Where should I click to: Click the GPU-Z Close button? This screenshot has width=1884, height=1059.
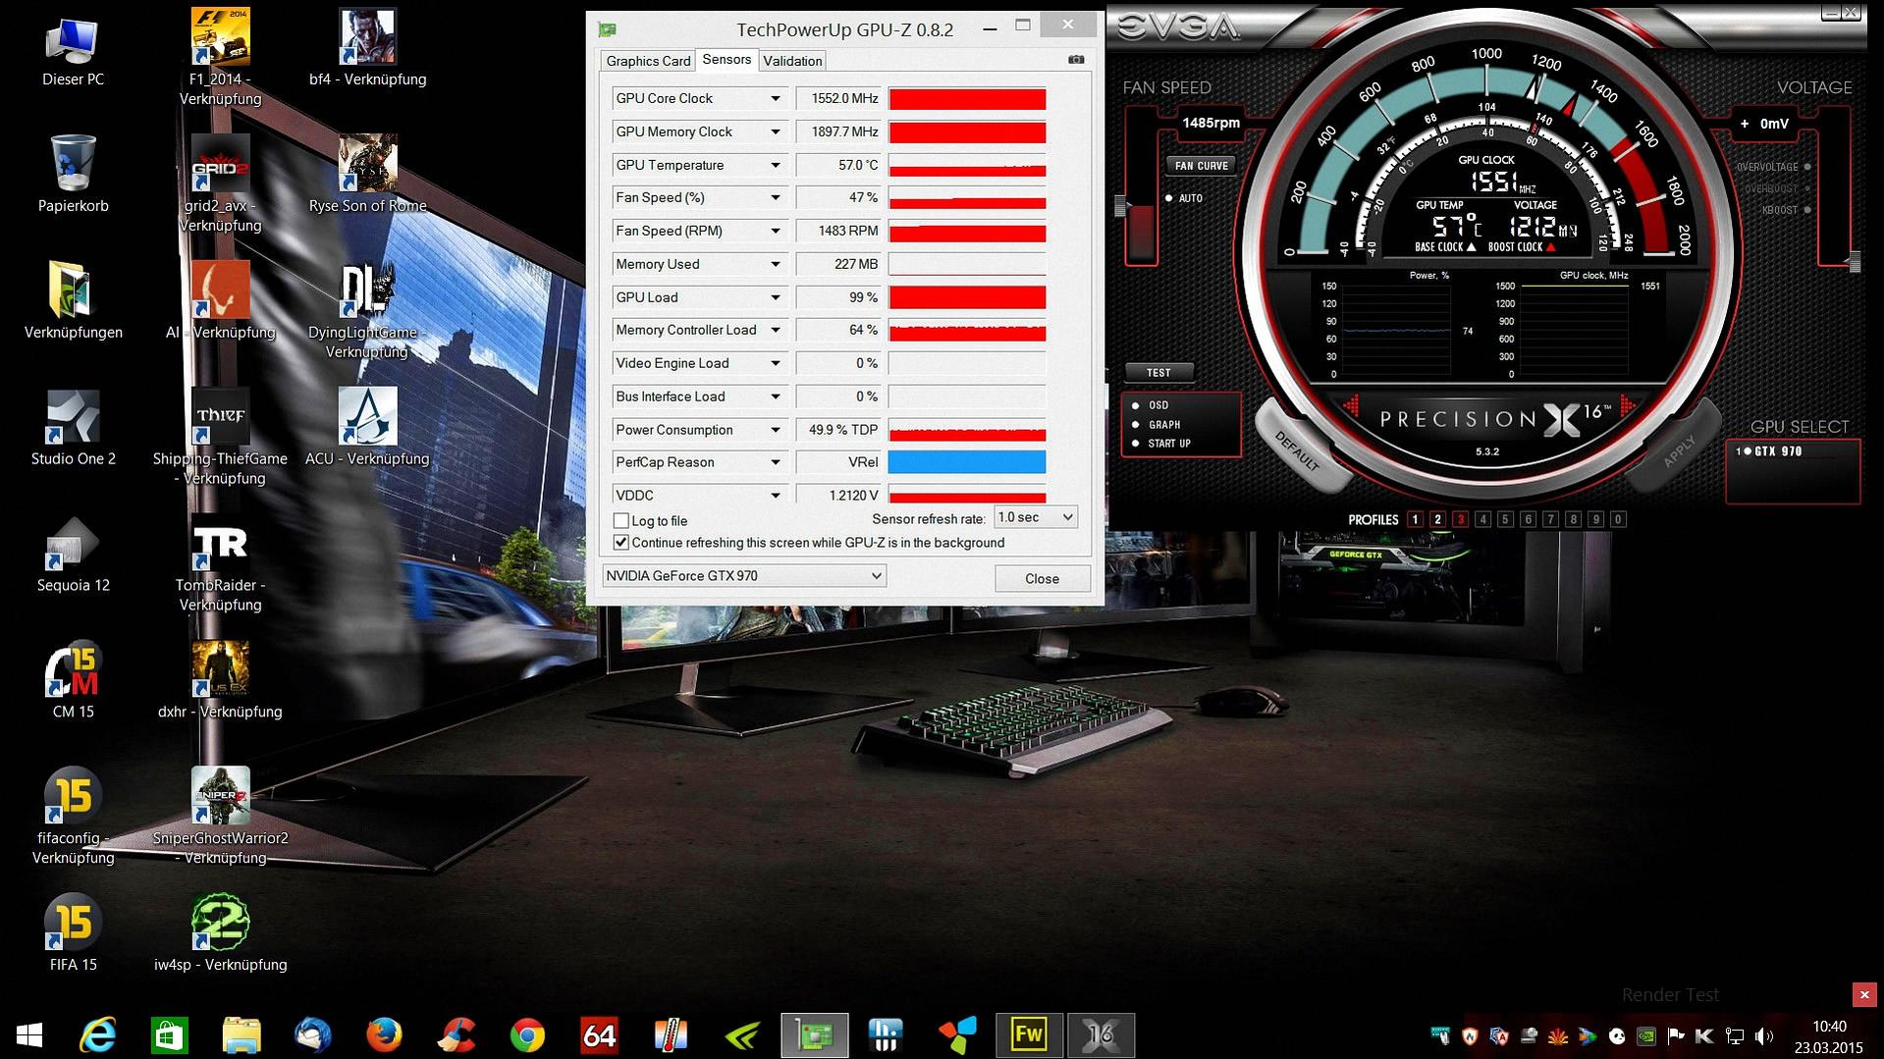pos(1042,579)
